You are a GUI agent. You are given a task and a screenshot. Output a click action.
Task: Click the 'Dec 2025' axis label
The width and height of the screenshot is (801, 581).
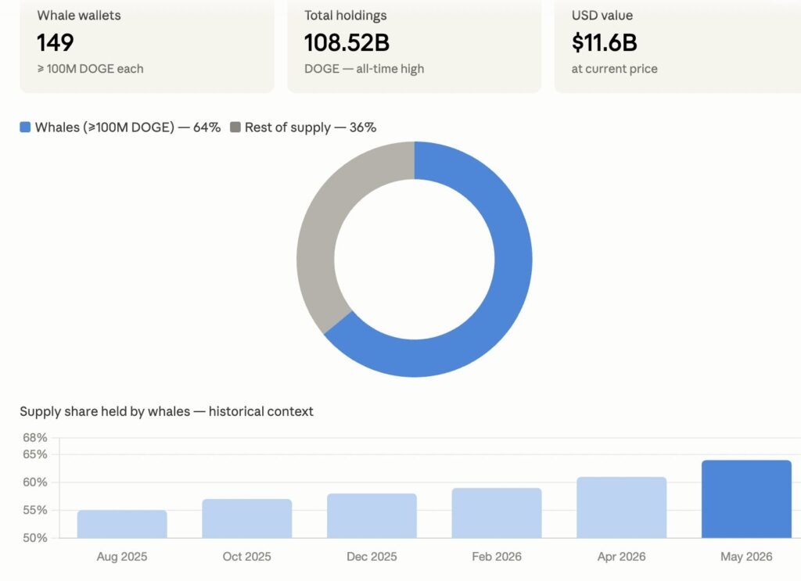372,557
